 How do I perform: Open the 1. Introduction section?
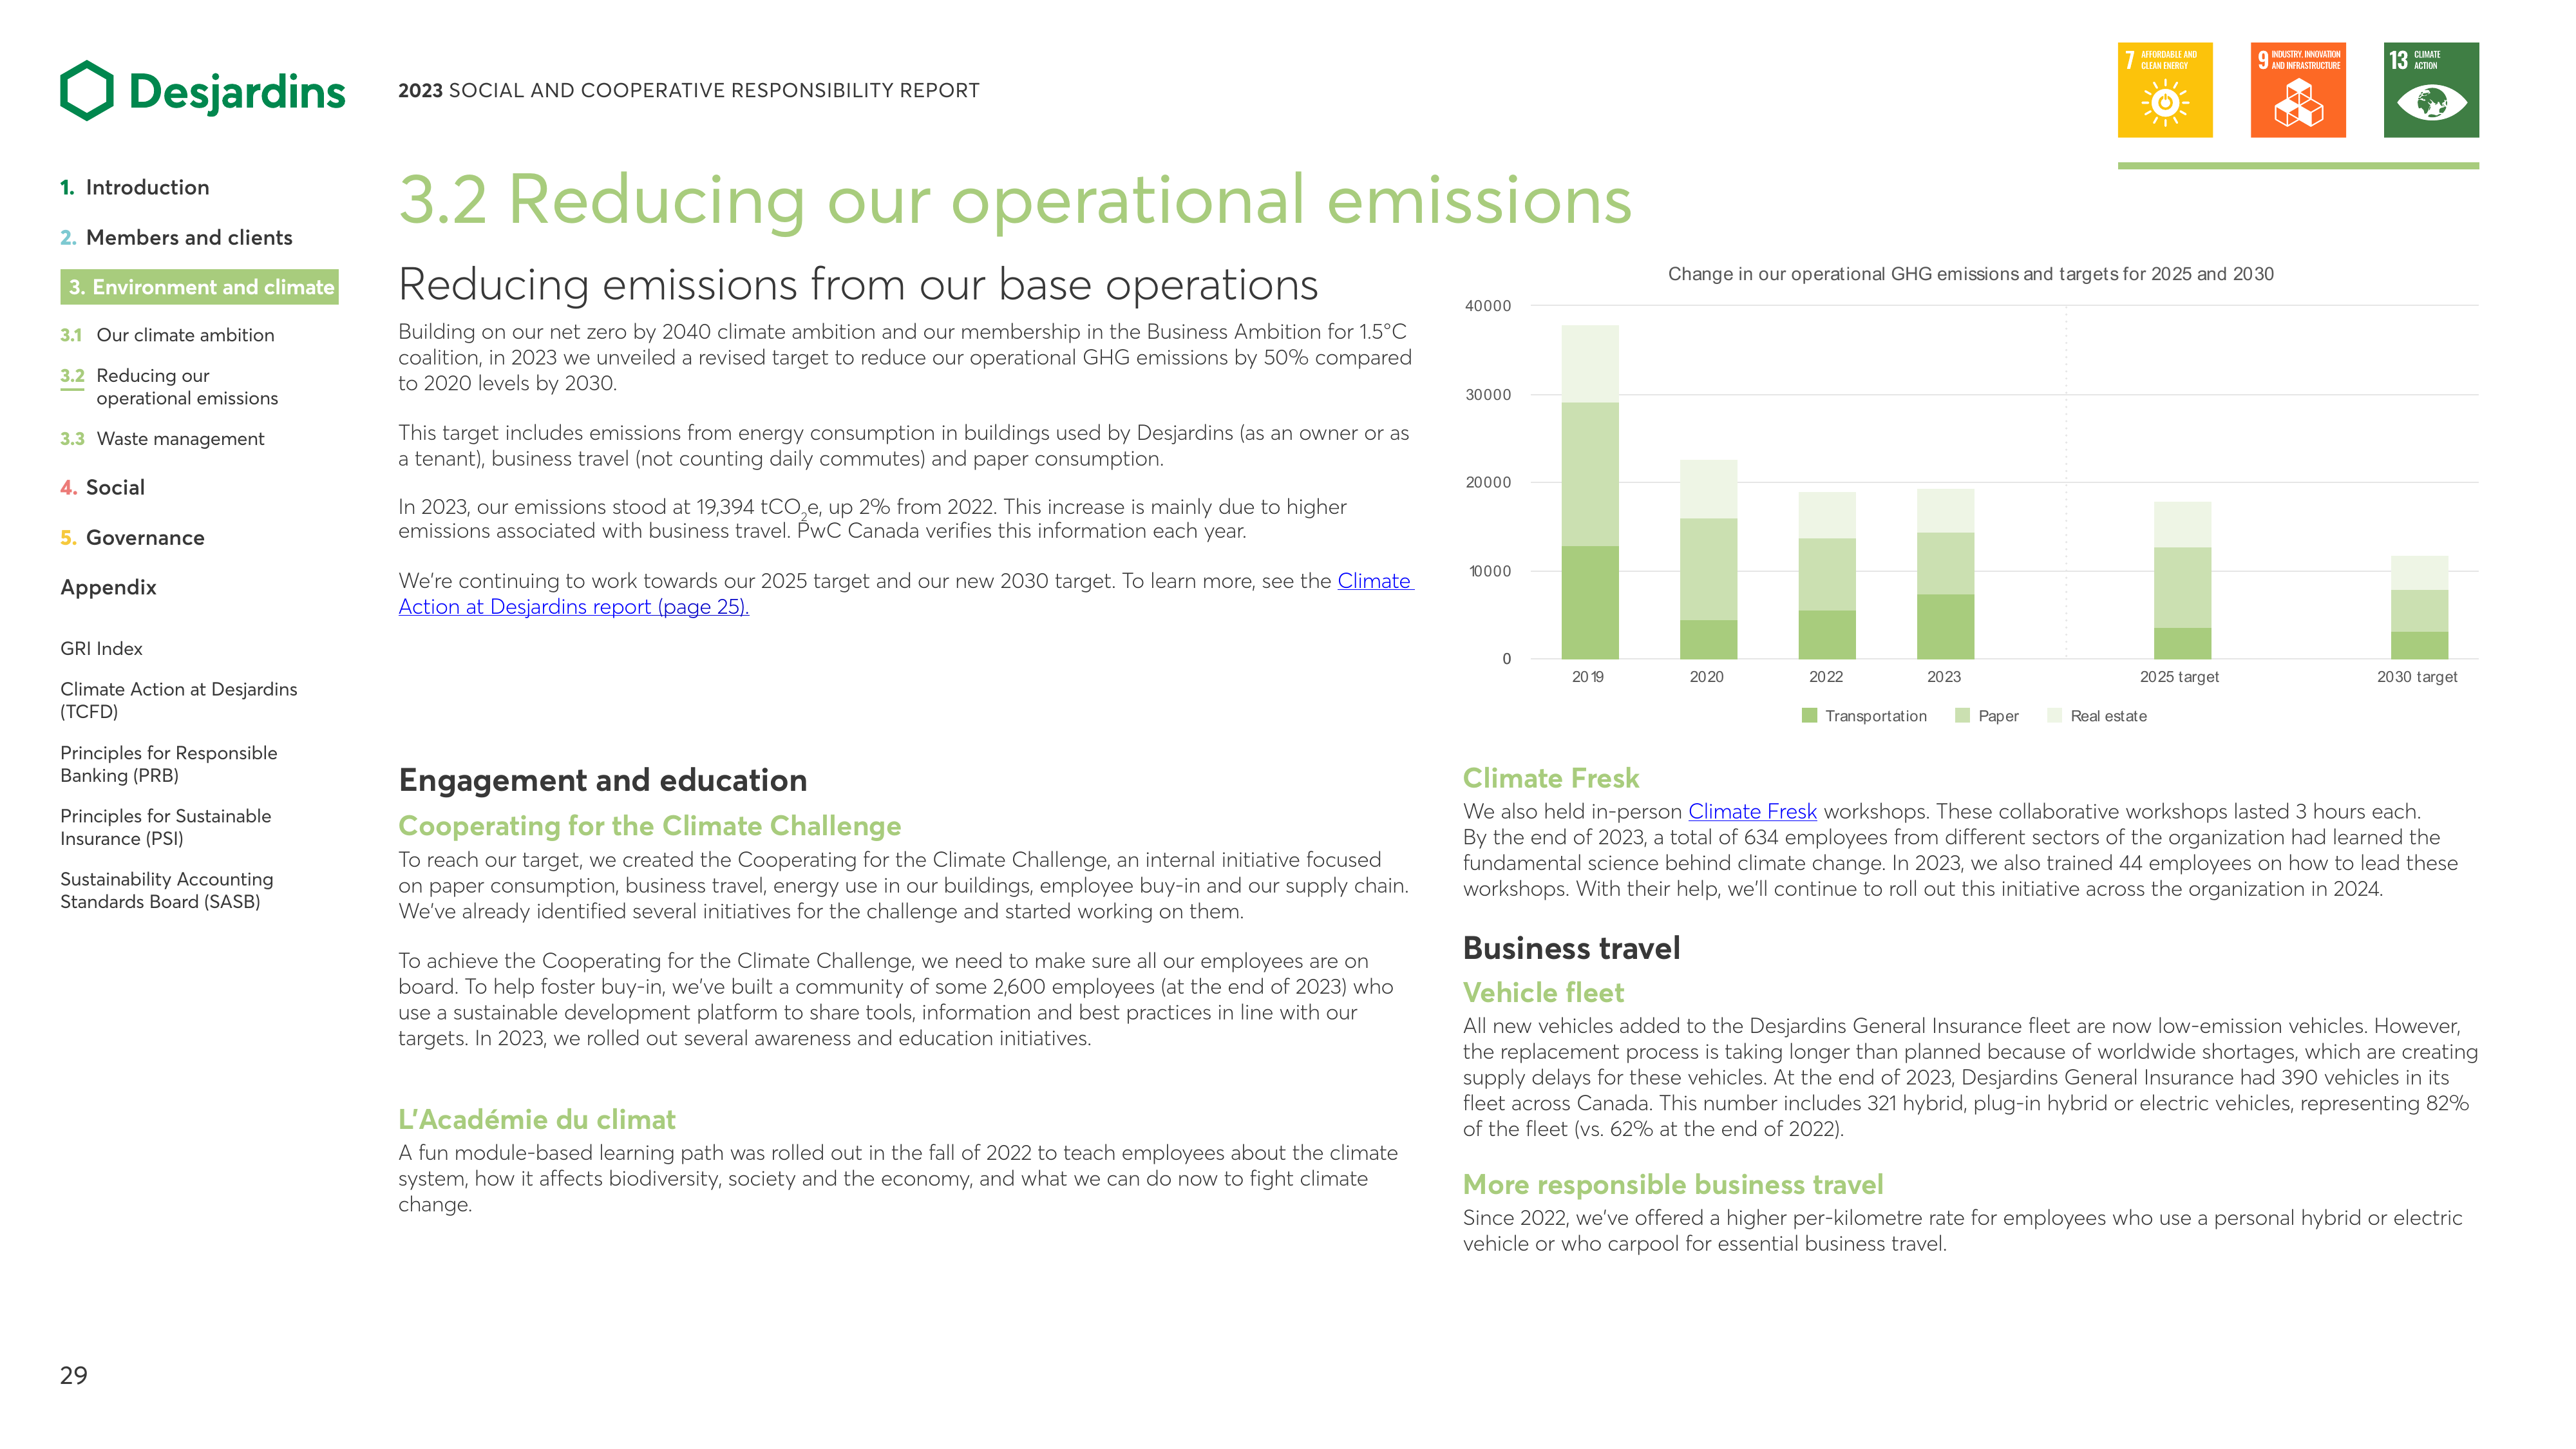coord(135,187)
